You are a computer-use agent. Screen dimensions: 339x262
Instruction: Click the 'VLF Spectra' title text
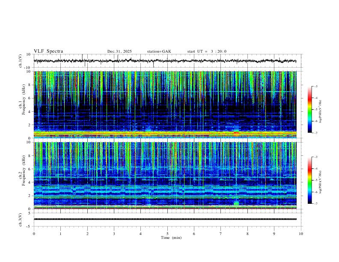click(48, 51)
